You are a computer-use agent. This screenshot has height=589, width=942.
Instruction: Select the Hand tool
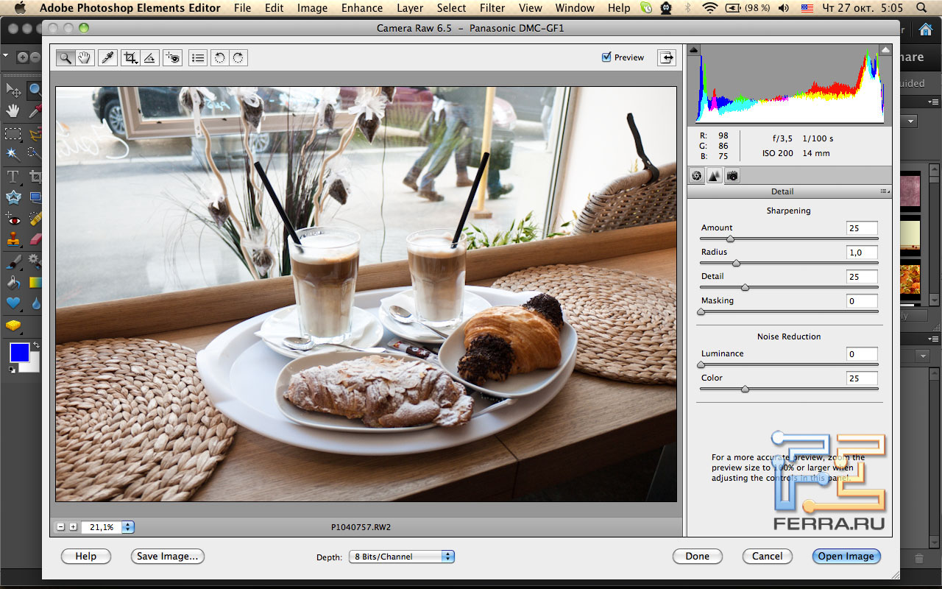click(85, 57)
